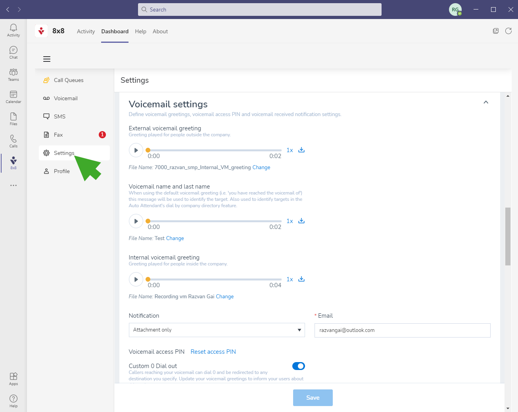Click the reload tab icon
The height and width of the screenshot is (412, 518).
click(x=508, y=31)
